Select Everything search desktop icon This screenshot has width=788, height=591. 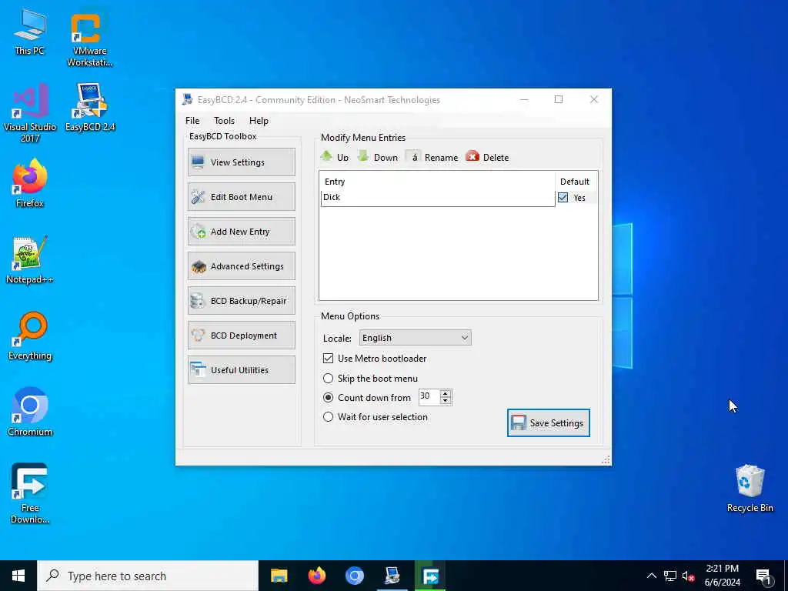click(30, 337)
